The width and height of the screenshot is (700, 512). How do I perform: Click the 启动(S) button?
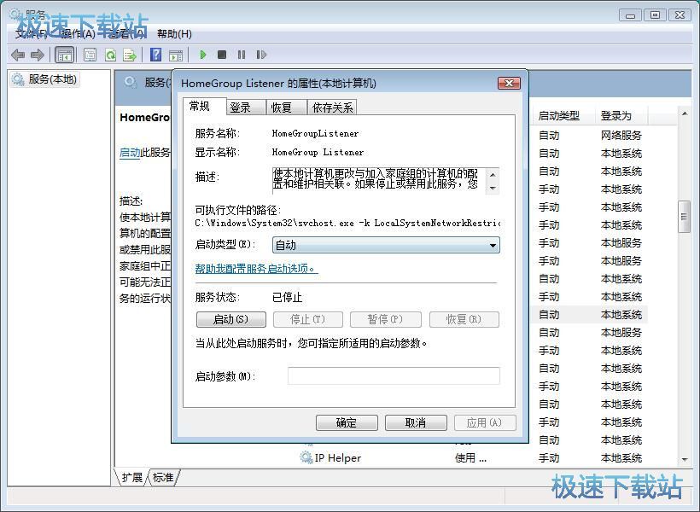pyautogui.click(x=230, y=319)
